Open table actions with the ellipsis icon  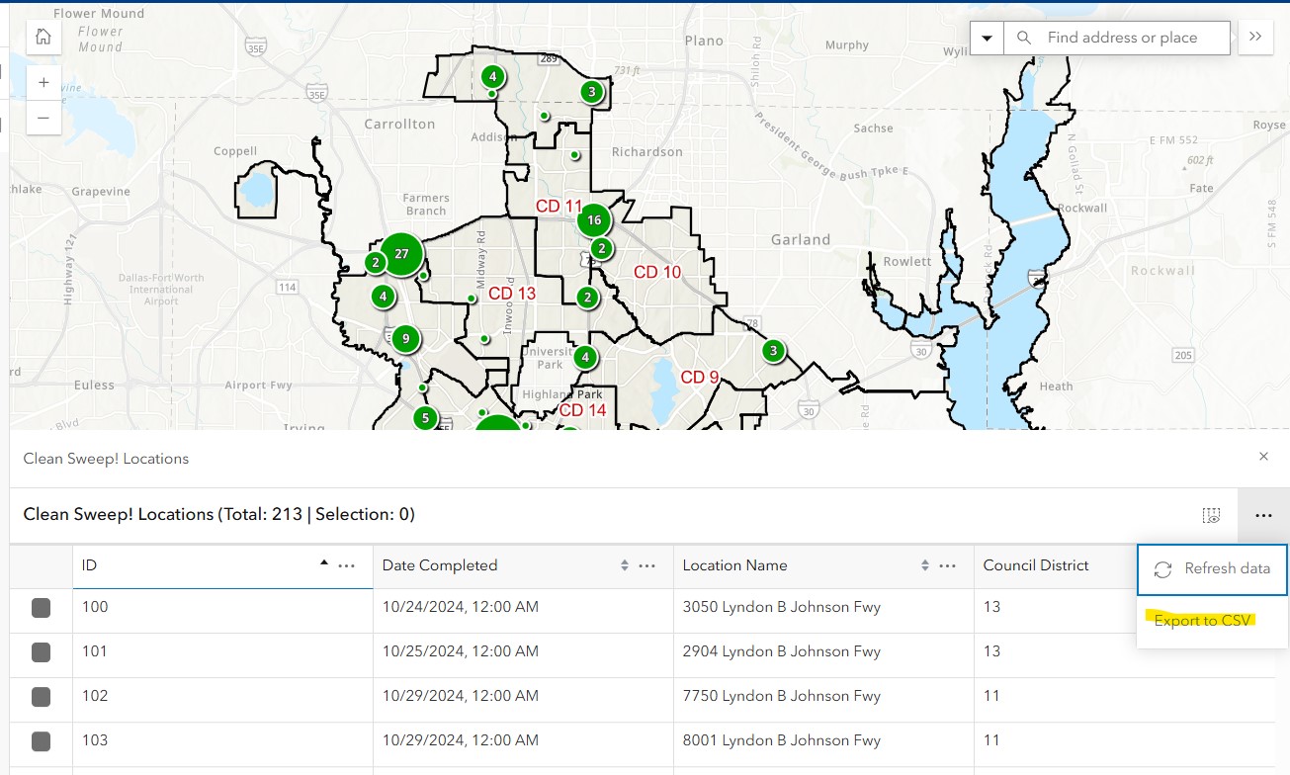(1263, 515)
